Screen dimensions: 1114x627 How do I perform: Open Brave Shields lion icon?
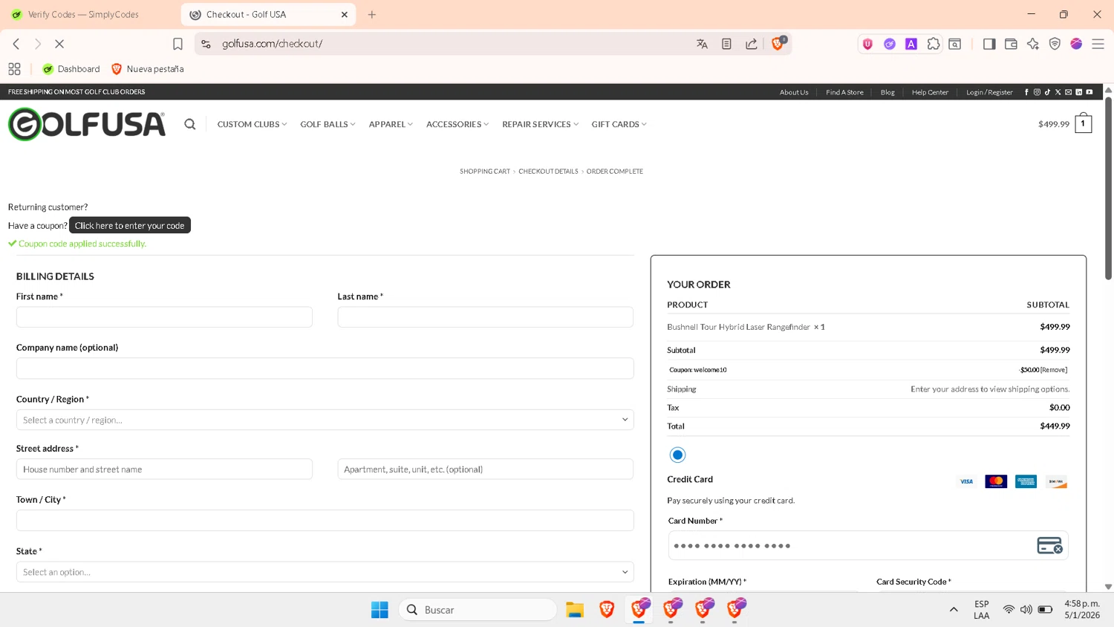point(778,44)
